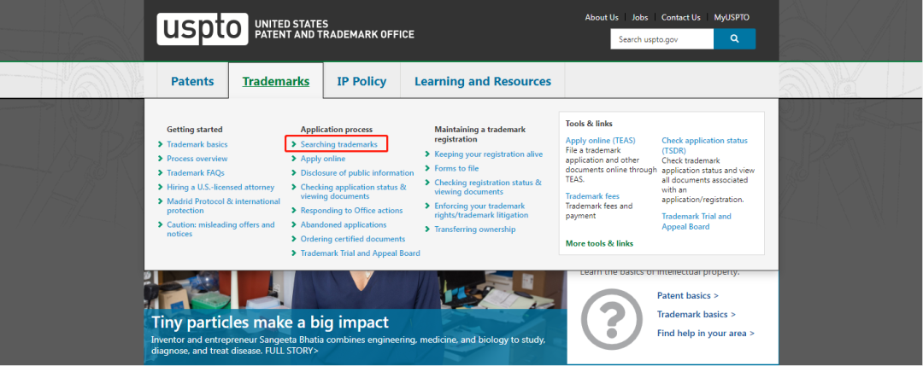The height and width of the screenshot is (366, 923).
Task: Click Check application status (TSDR) link
Action: [704, 145]
